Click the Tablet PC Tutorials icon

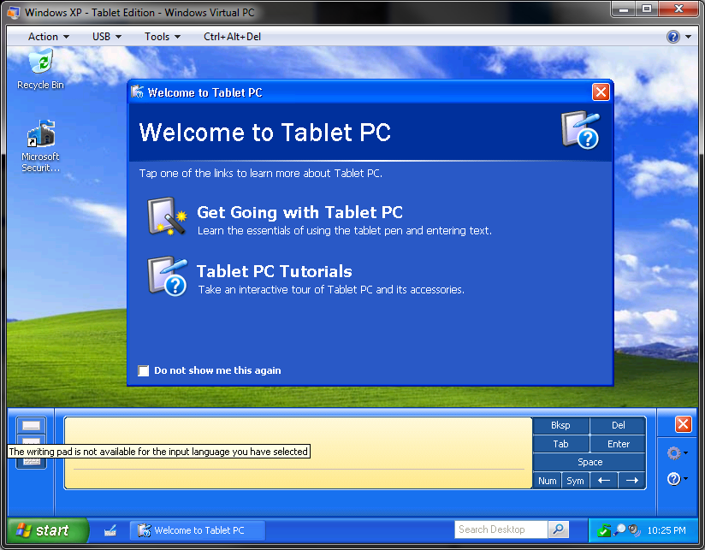tap(167, 276)
